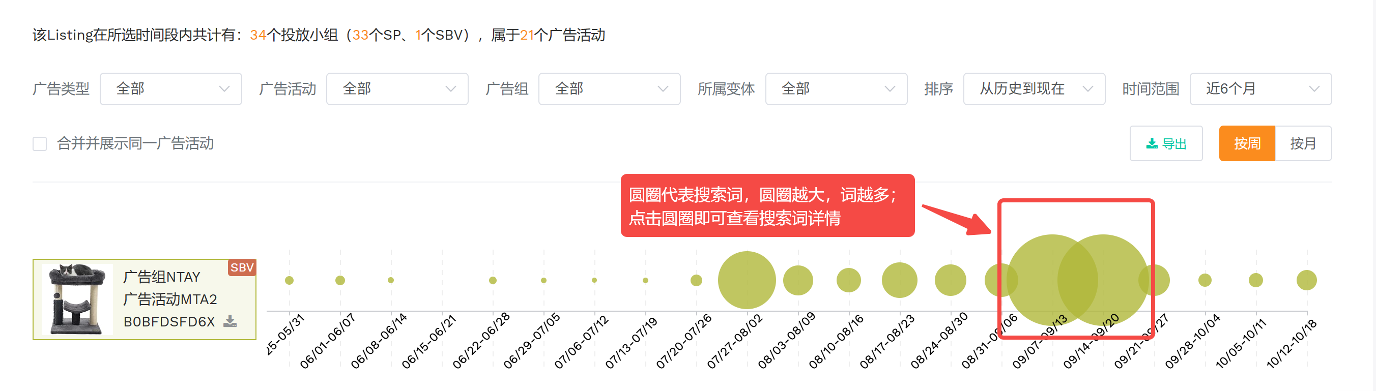The image size is (1376, 391).
Task: Click the download icon next to B0BFDSFD6X
Action: tap(230, 321)
